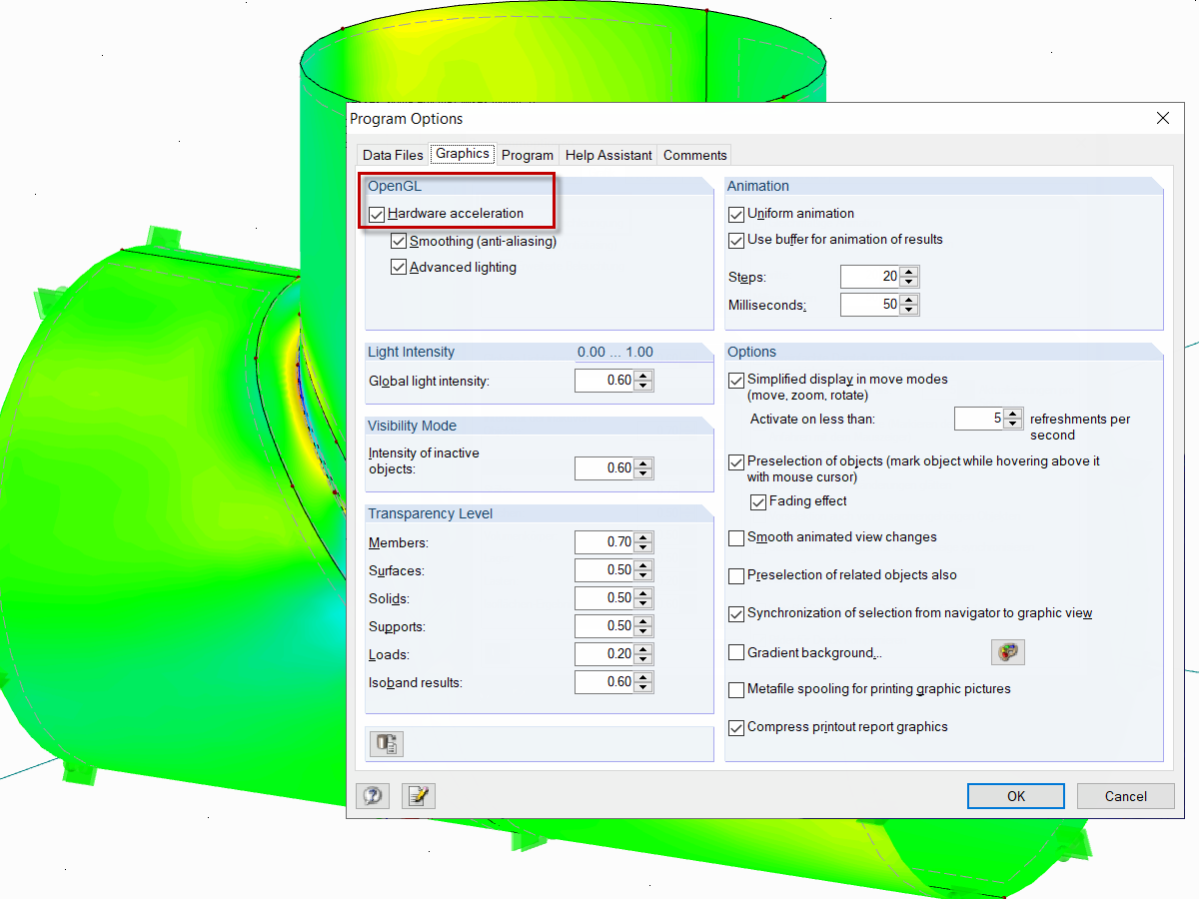This screenshot has width=1199, height=899.
Task: Click the restore defaults icon below Transparency Level
Action: coord(386,743)
